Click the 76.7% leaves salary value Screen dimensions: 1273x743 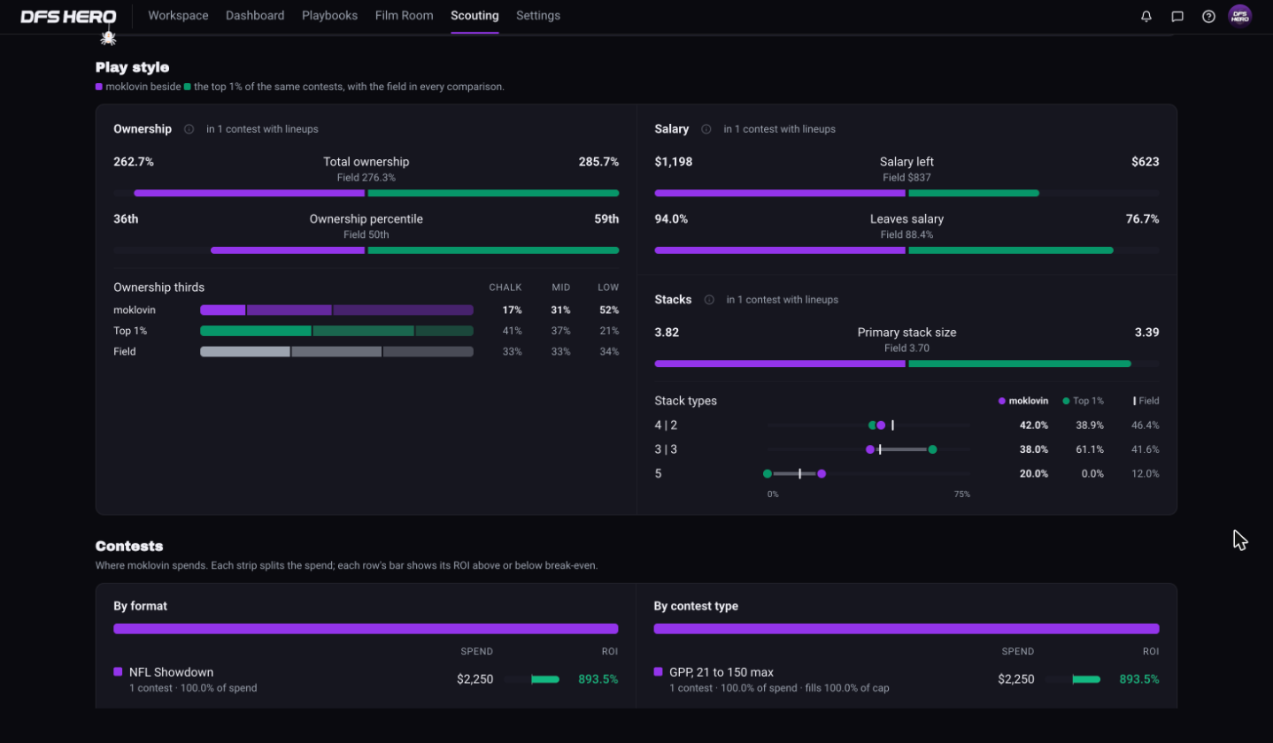click(1142, 219)
